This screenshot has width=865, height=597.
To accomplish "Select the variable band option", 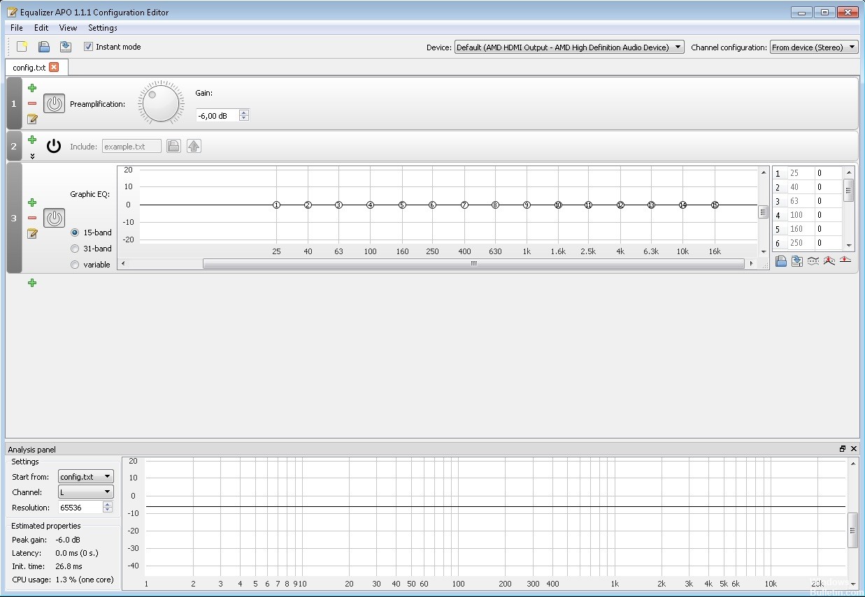I will pos(74,265).
